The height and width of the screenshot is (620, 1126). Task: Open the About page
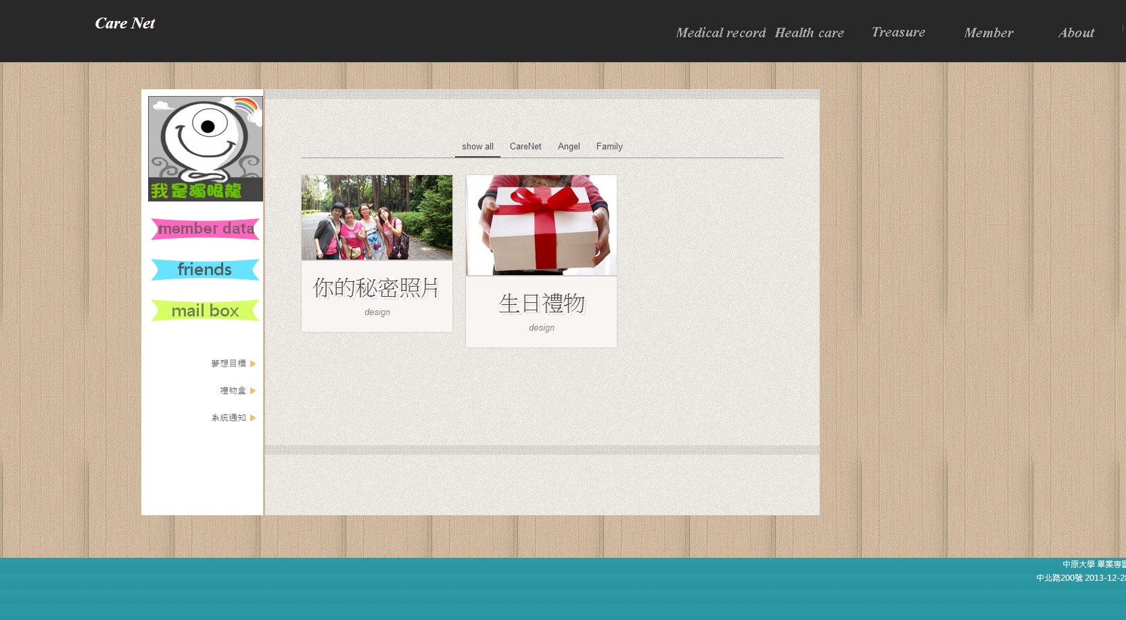coord(1075,33)
